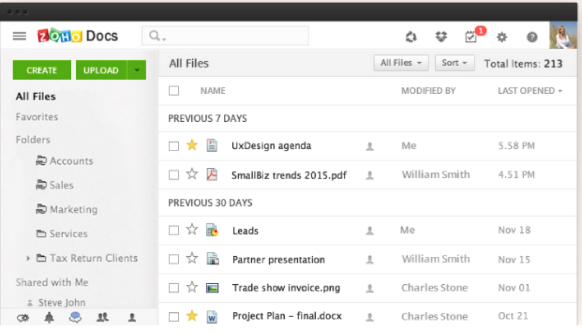Open the UxDesign agenda document
582x335 pixels.
coord(272,146)
